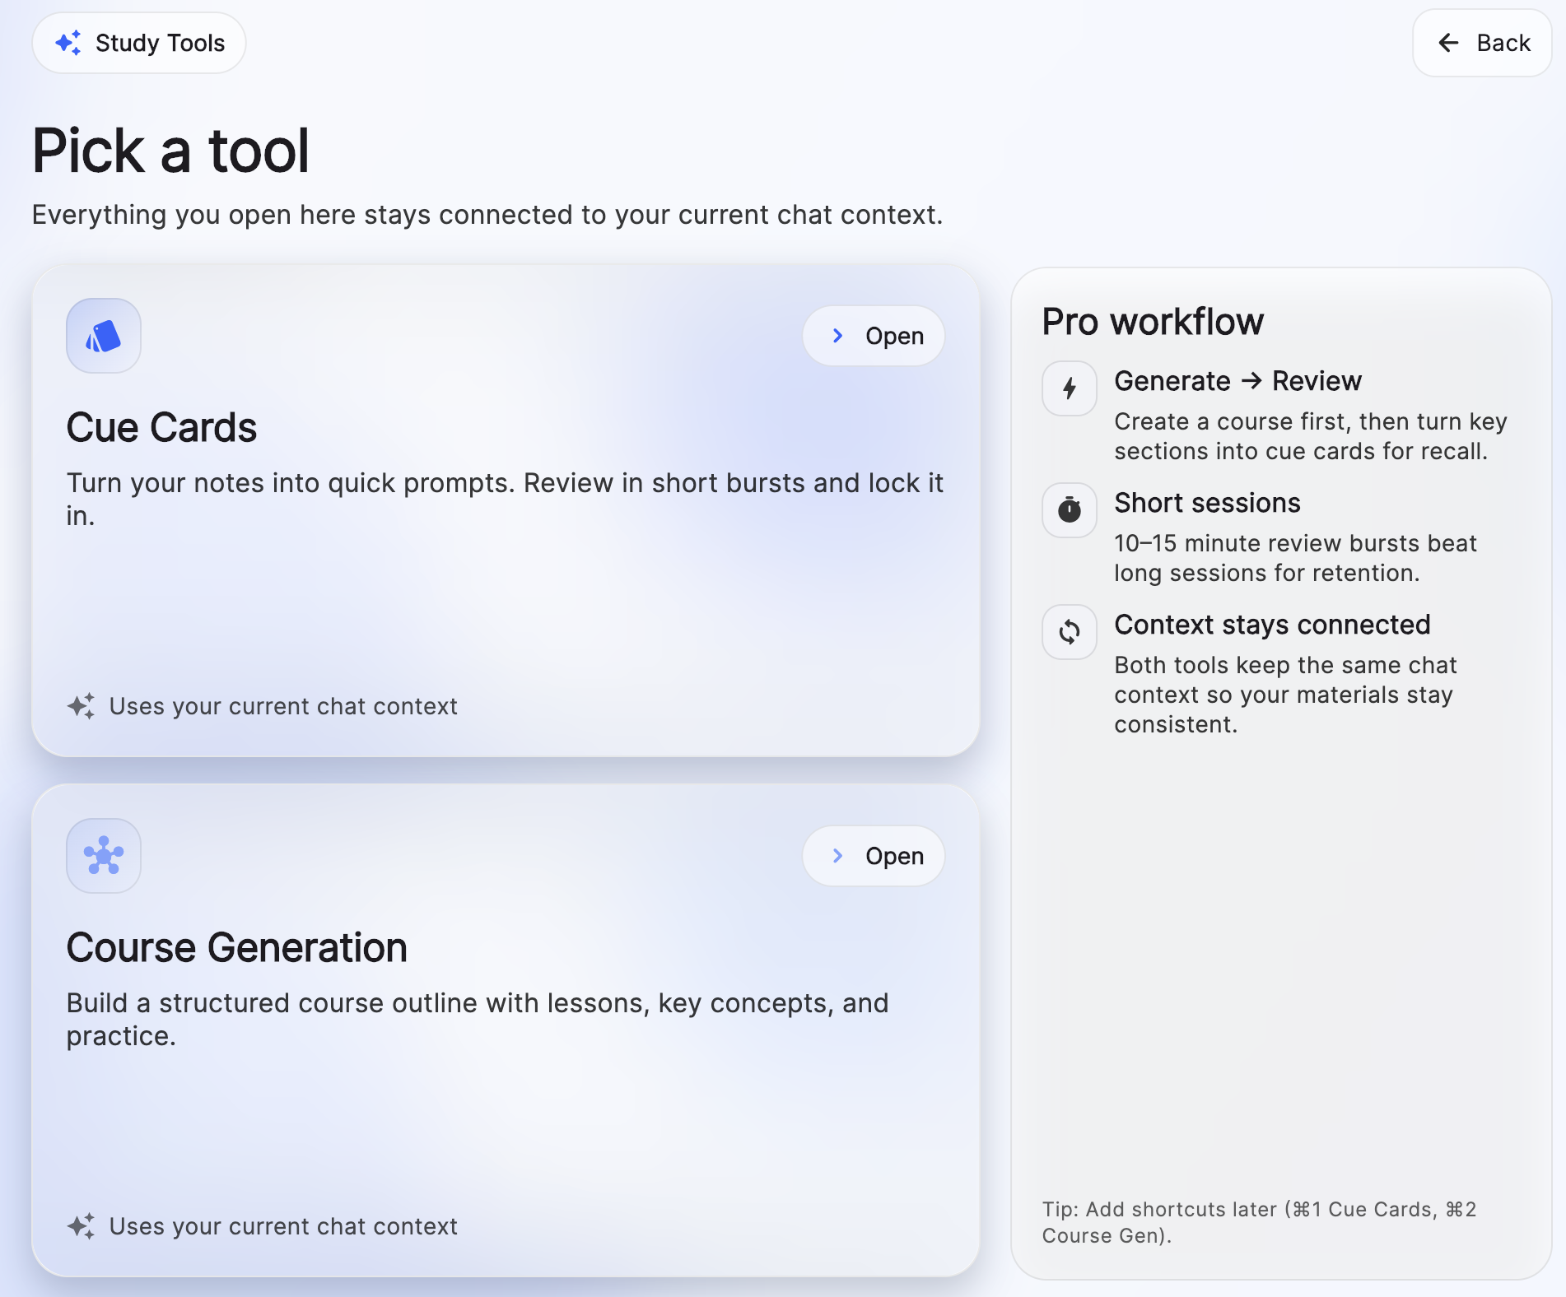Click the Pick a tool heading
The height and width of the screenshot is (1297, 1566).
[x=170, y=151]
